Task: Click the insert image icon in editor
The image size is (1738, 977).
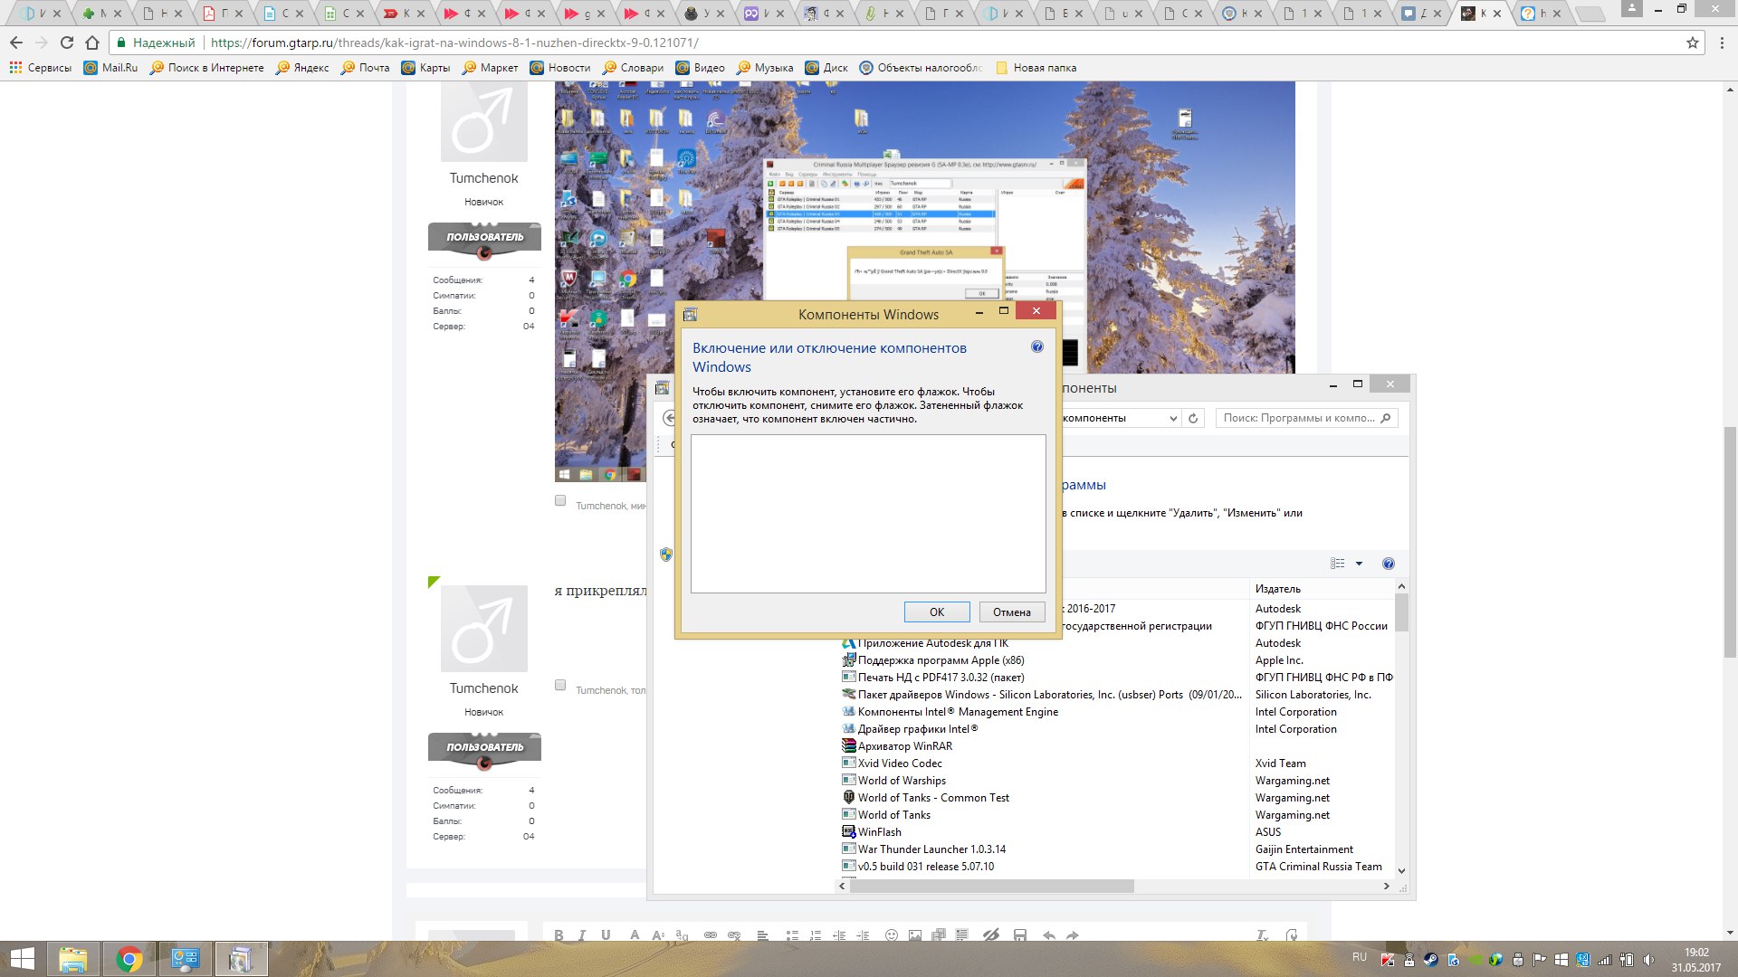Action: click(x=915, y=935)
